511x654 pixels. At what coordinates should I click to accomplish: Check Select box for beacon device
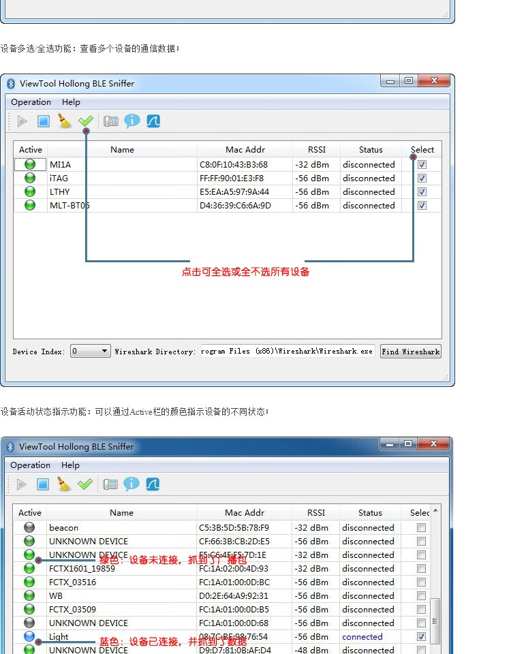pos(421,527)
